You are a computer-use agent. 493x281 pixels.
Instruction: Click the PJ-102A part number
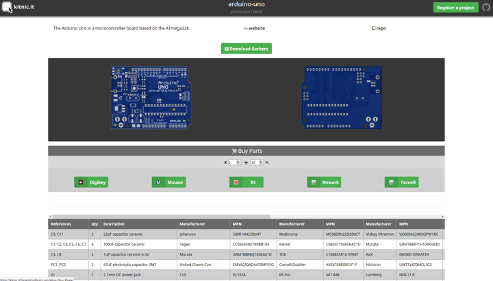tap(239, 275)
